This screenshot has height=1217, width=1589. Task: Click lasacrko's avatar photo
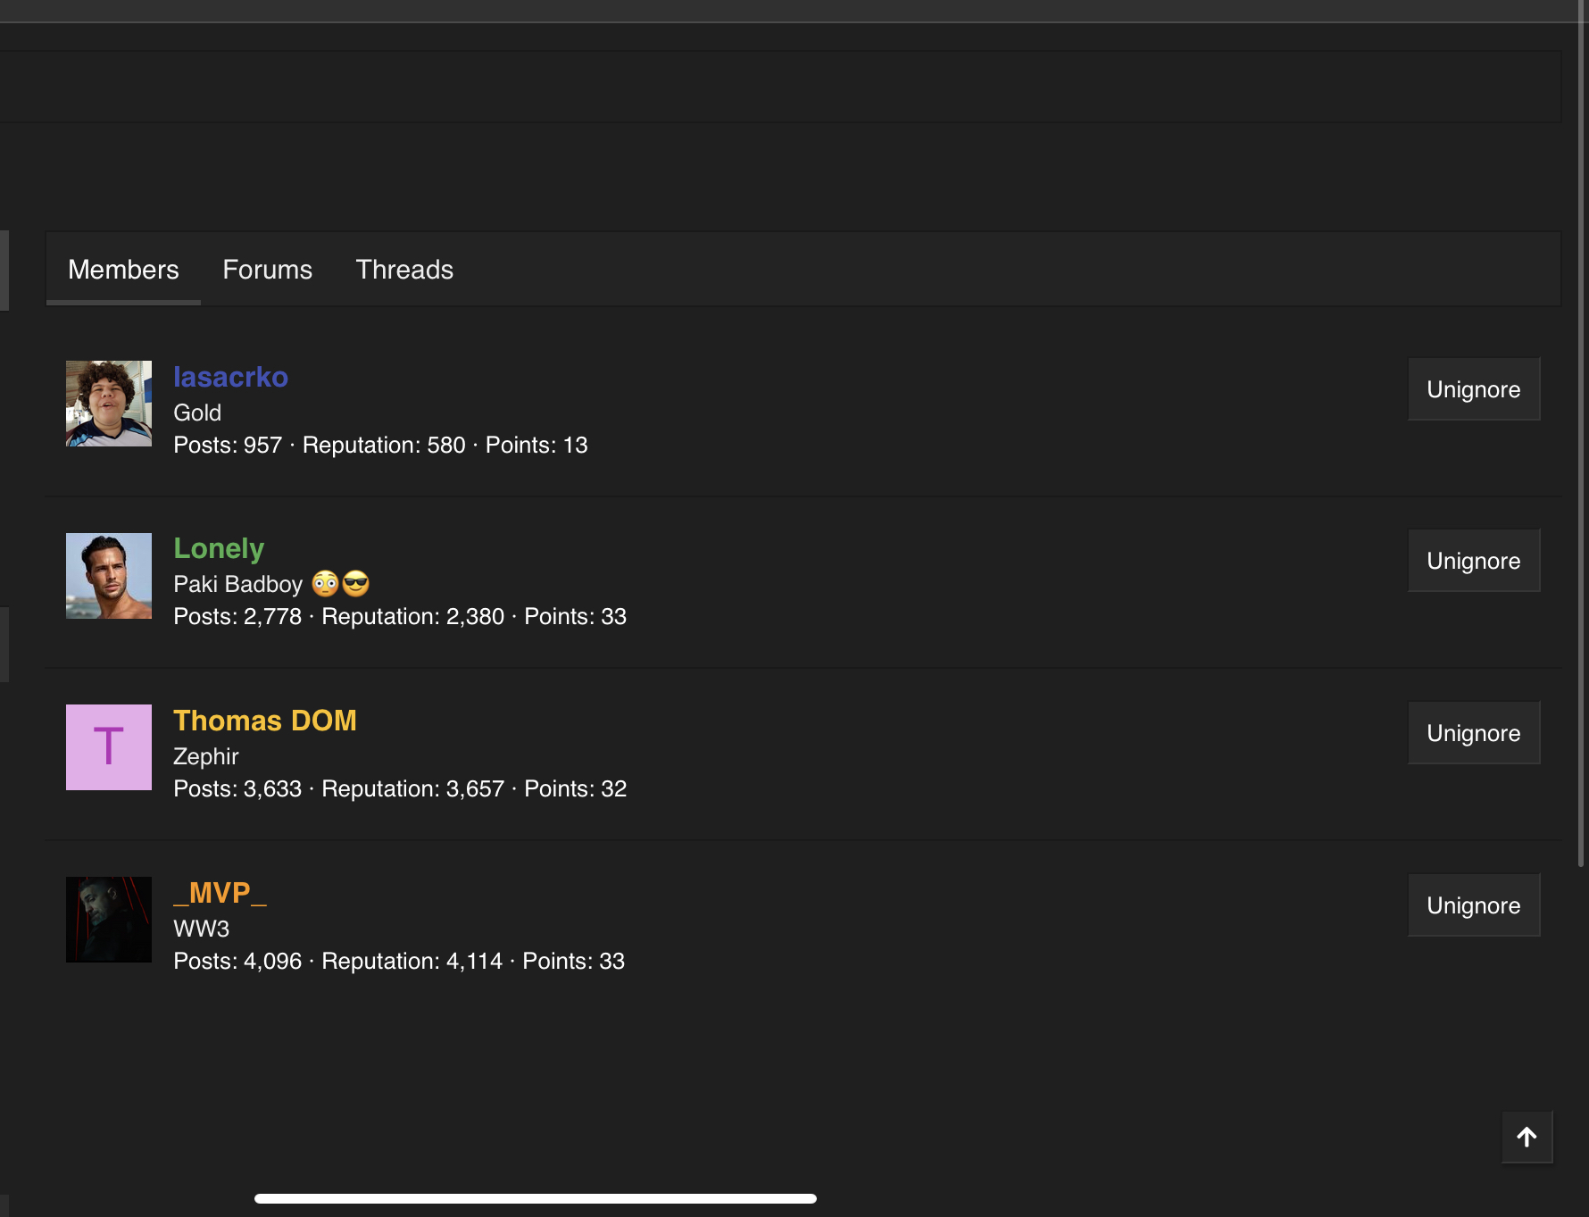click(x=109, y=404)
